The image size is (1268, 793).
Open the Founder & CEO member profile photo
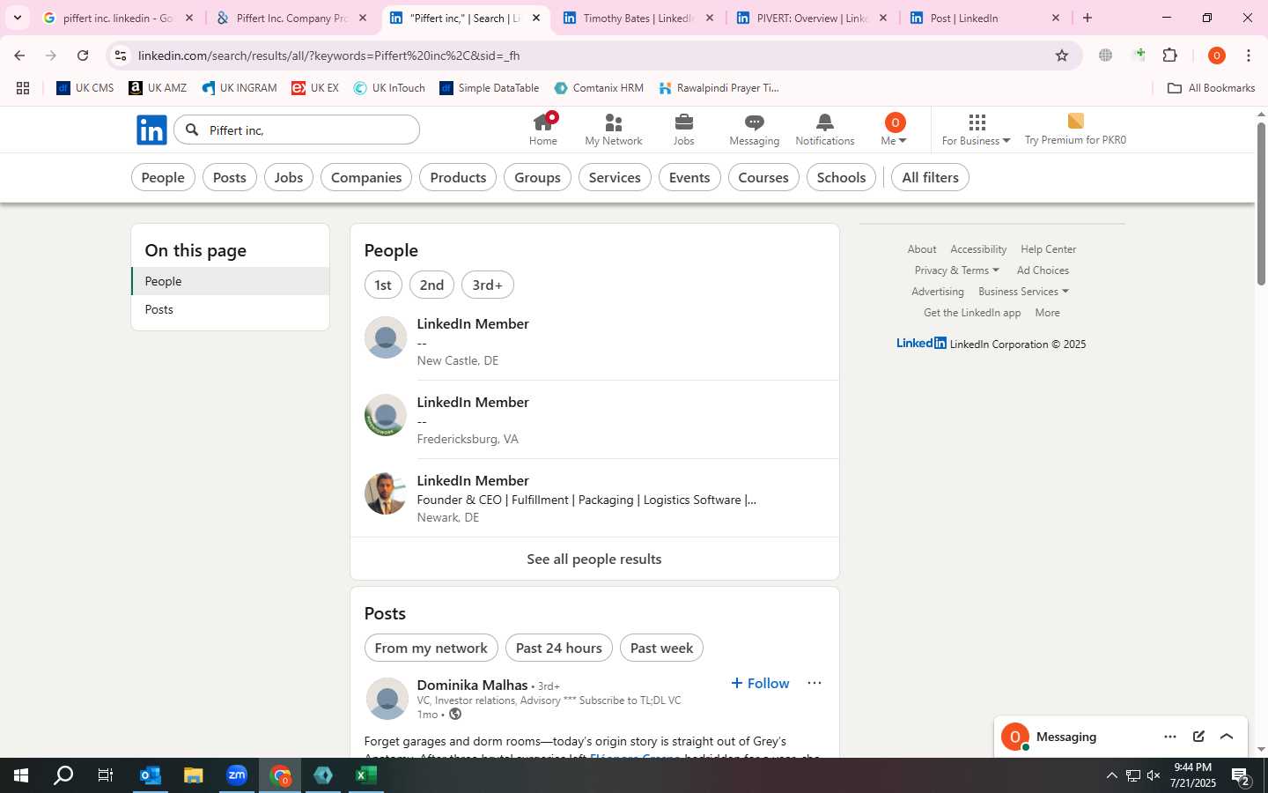386,493
